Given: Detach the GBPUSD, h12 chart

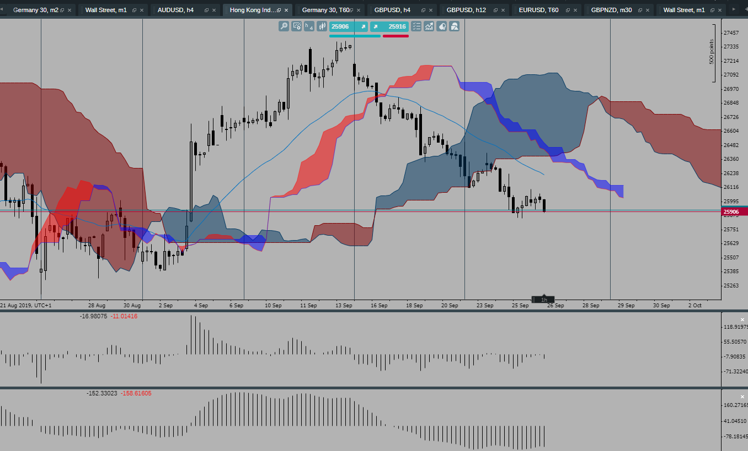Looking at the screenshot, I should click(495, 10).
